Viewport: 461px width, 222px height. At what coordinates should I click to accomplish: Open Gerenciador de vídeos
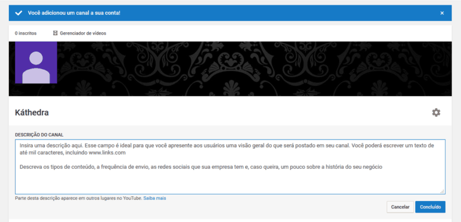click(x=80, y=33)
